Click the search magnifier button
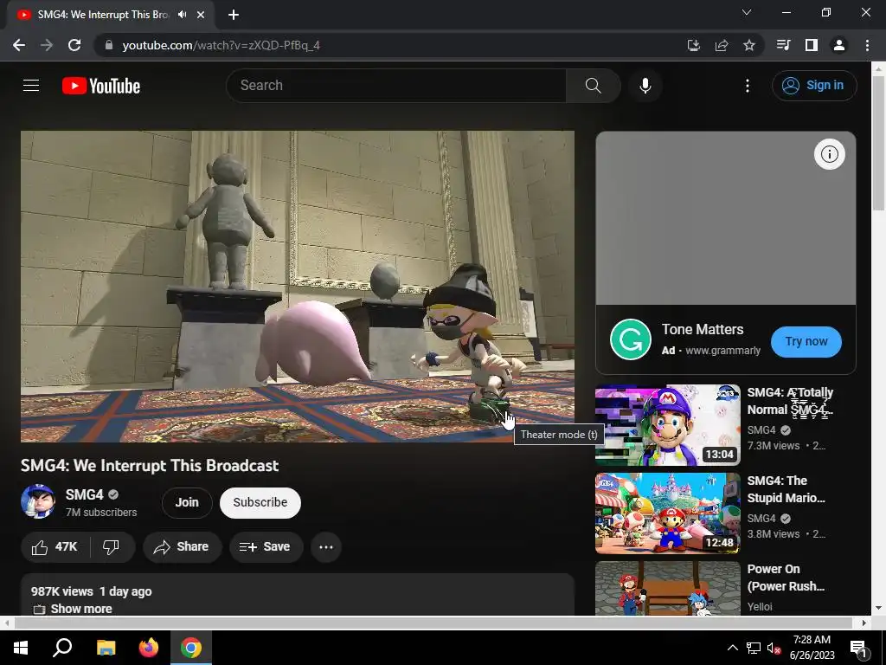 (594, 86)
